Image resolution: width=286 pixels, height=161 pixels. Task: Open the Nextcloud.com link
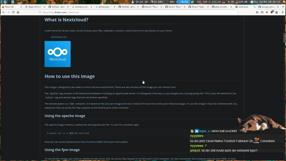point(59,37)
